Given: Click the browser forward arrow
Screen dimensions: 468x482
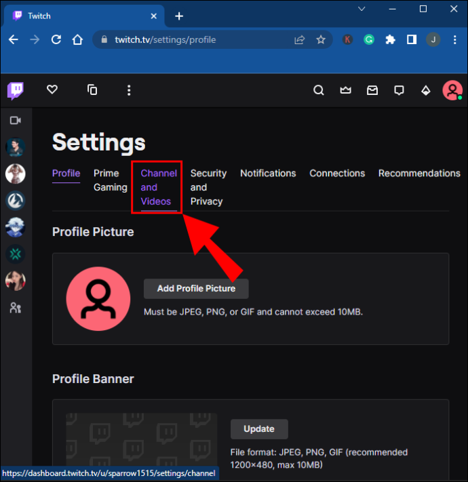Looking at the screenshot, I should point(35,39).
